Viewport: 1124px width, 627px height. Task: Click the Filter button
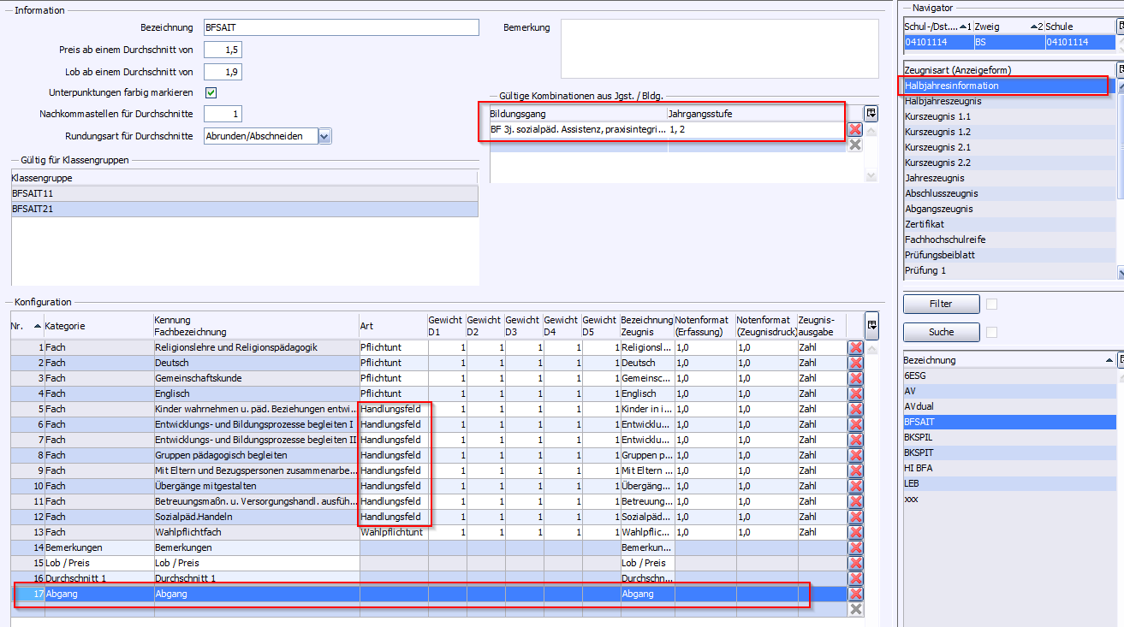[x=942, y=304]
